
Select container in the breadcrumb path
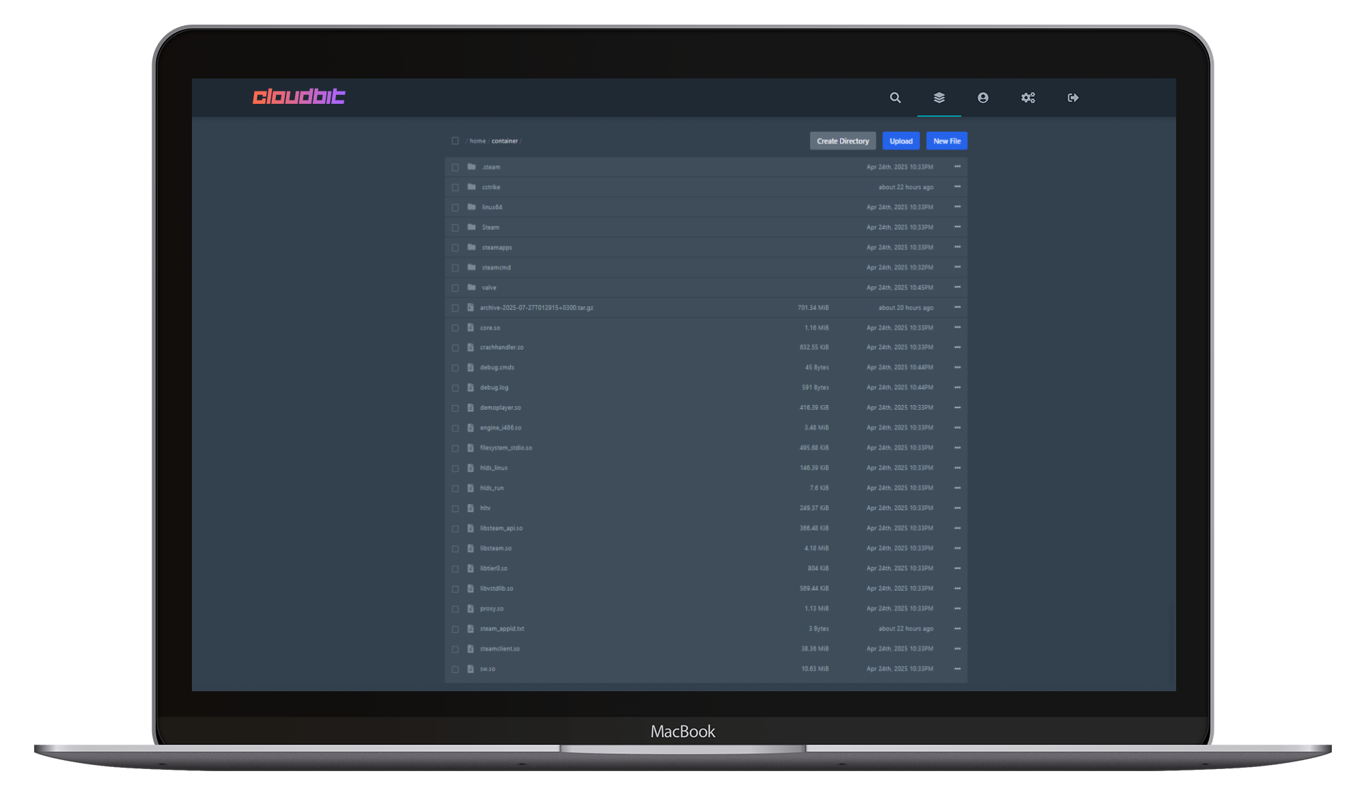505,141
